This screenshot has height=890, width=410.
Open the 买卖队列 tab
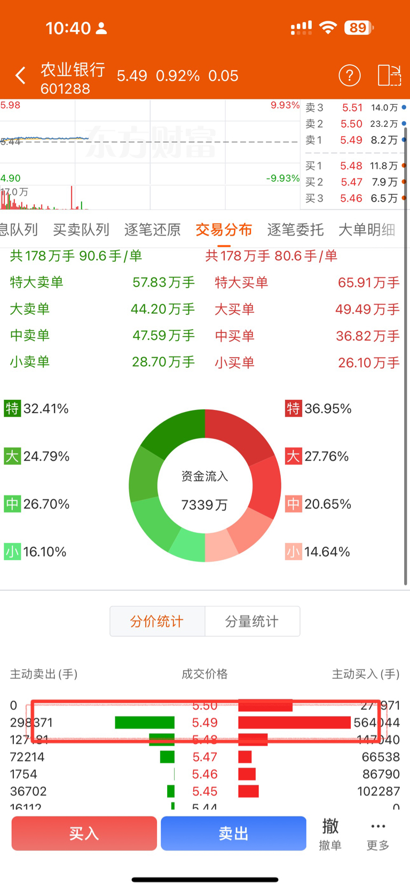click(x=81, y=230)
